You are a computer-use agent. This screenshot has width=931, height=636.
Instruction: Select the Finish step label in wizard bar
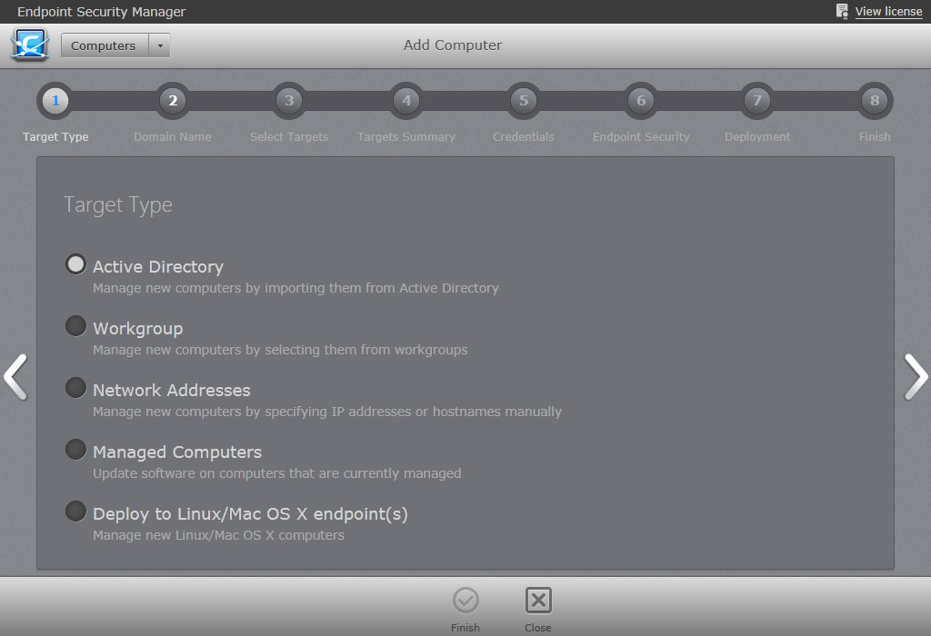coord(875,137)
